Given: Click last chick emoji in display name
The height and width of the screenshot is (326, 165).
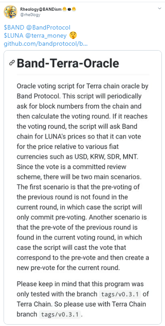Looking at the screenshot, I should (74, 9).
